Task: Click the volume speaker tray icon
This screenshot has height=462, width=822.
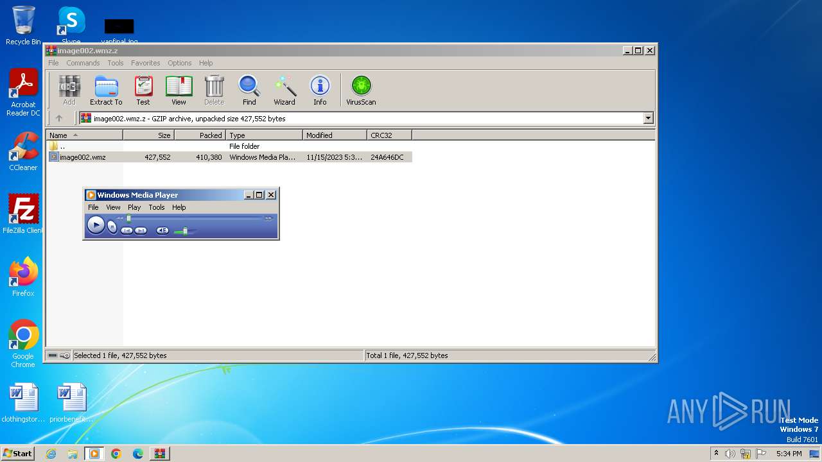Action: point(730,454)
